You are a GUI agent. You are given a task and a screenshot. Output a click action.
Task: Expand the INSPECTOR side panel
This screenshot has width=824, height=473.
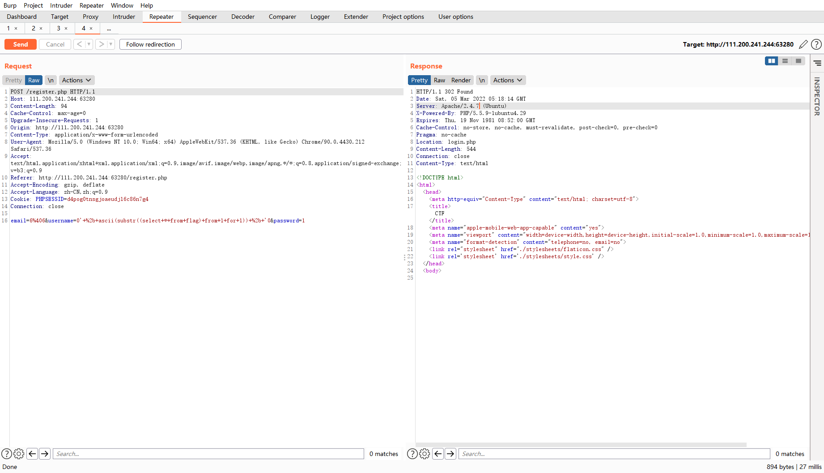[x=817, y=96]
